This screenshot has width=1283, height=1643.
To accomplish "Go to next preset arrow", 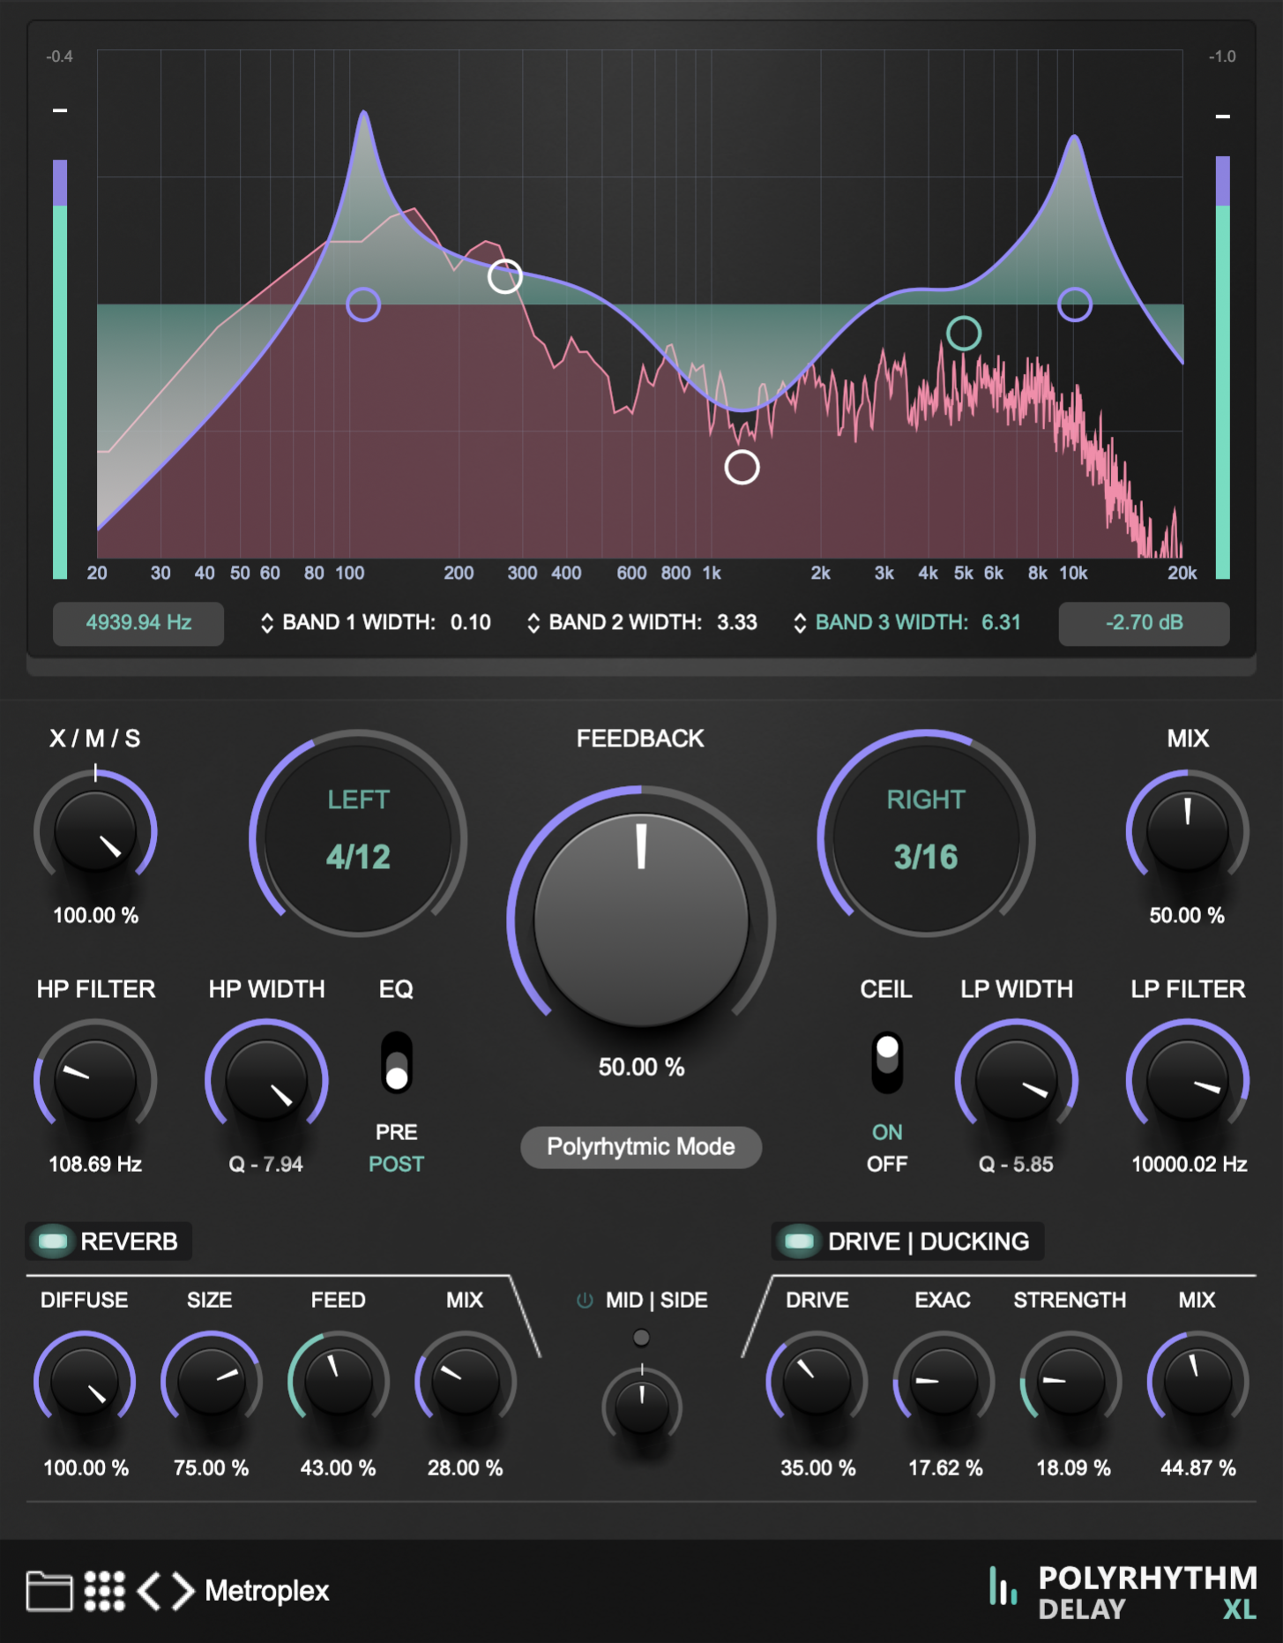I will tap(183, 1591).
